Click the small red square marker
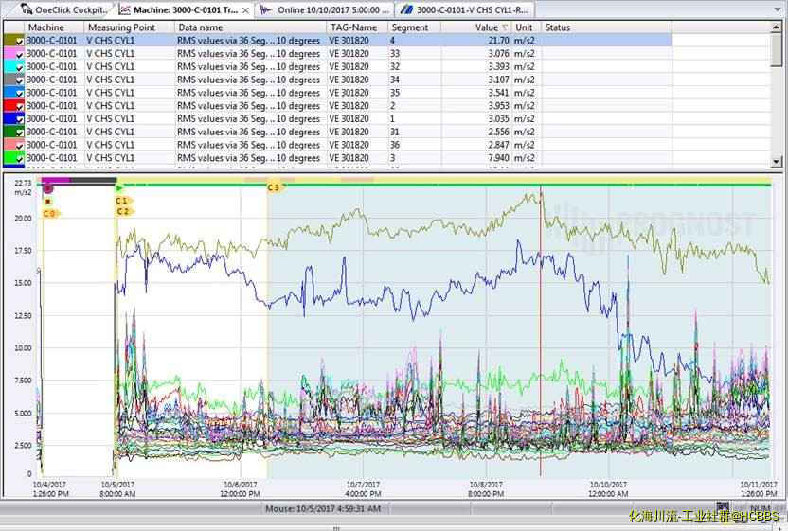788x531 pixels. tap(47, 202)
